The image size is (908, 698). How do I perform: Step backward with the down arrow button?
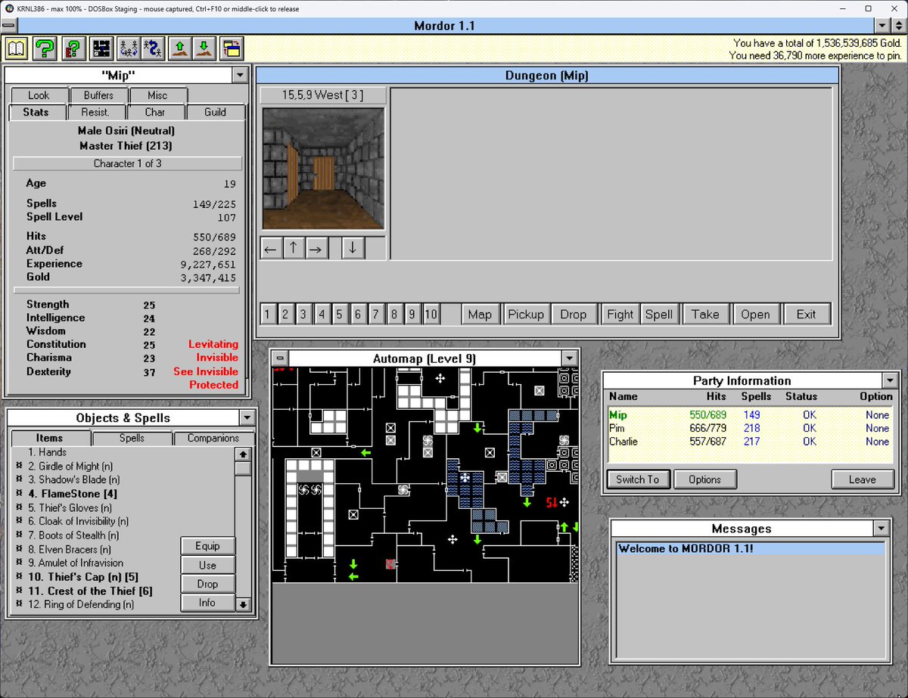pyautogui.click(x=352, y=248)
